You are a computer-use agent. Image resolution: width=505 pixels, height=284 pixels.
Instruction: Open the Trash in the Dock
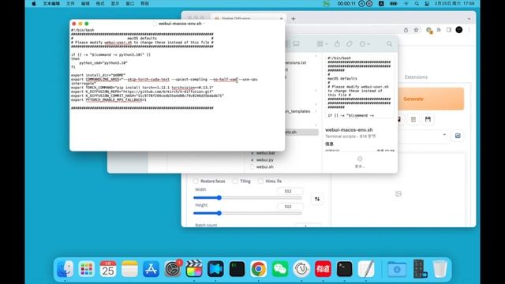click(440, 269)
